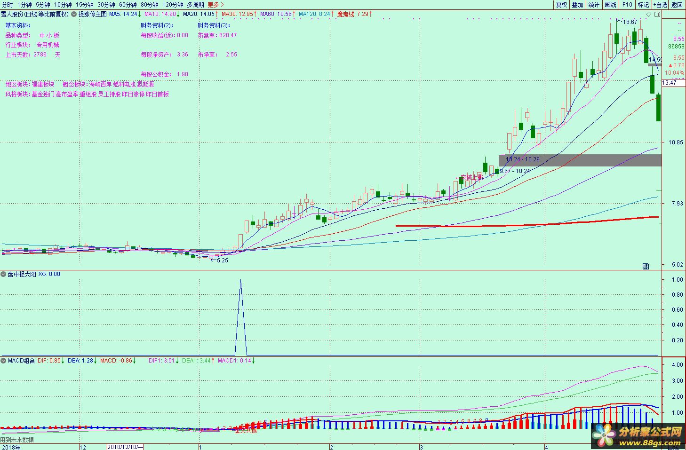Click the 用到未来数据 status notice
The height and width of the screenshot is (450, 686).
click(17, 440)
